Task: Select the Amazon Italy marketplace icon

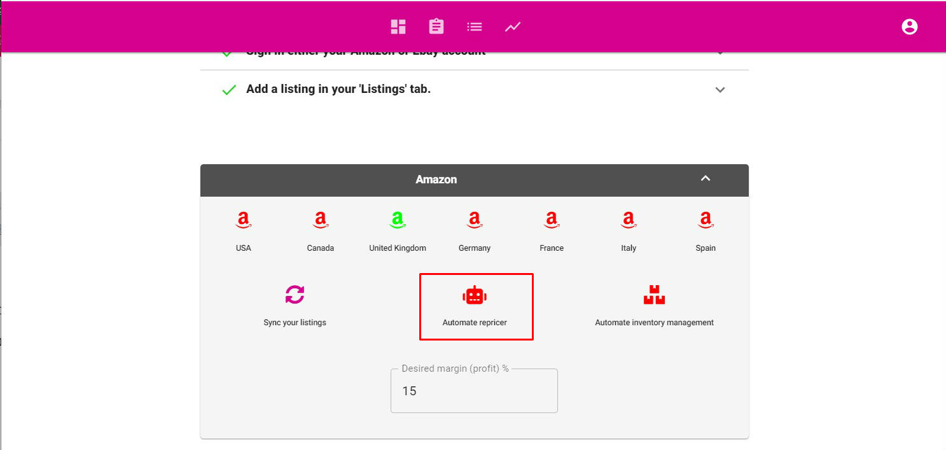Action: pos(629,220)
